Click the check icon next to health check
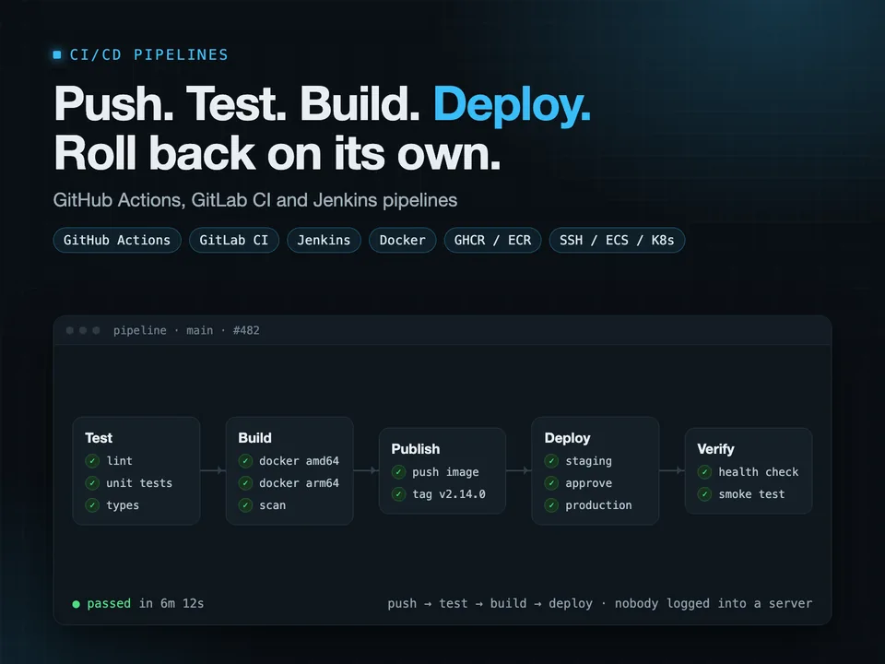This screenshot has width=885, height=664. pos(704,471)
